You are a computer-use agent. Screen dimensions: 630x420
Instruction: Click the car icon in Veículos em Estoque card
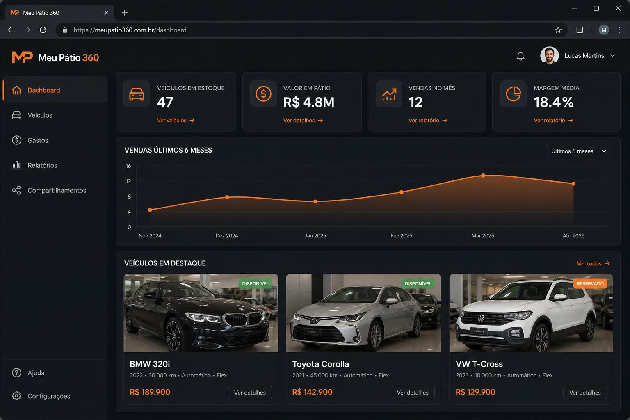click(x=137, y=94)
